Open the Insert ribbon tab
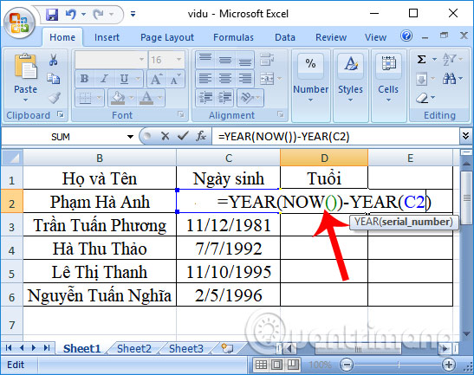Screen dimensions: 474x375 [x=107, y=37]
